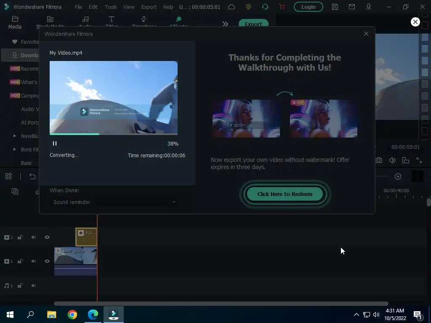
Task: Toggle lock on audio track 1
Action: pyautogui.click(x=20, y=286)
